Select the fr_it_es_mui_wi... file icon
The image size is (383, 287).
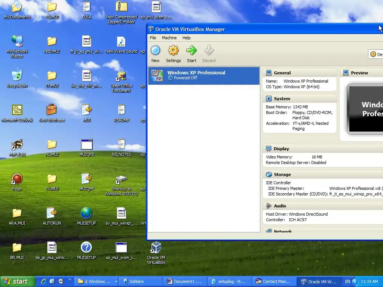[86, 44]
